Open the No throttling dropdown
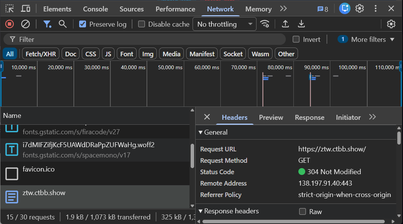Image resolution: width=403 pixels, height=224 pixels. (224, 24)
